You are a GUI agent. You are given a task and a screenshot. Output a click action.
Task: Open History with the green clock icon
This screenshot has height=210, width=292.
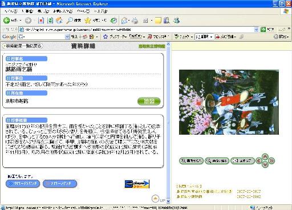(113, 21)
